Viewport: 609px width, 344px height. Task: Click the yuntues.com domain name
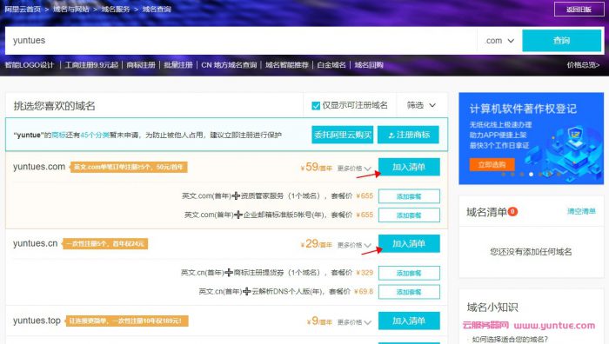pyautogui.click(x=39, y=167)
